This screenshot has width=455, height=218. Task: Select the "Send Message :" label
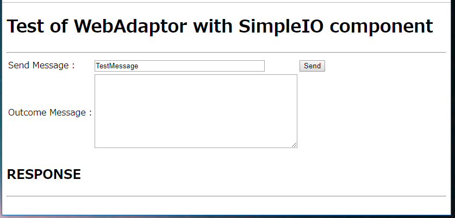coord(41,66)
